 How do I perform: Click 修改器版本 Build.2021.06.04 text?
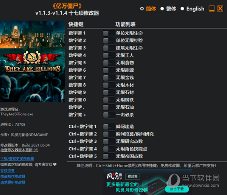click(x=25, y=145)
